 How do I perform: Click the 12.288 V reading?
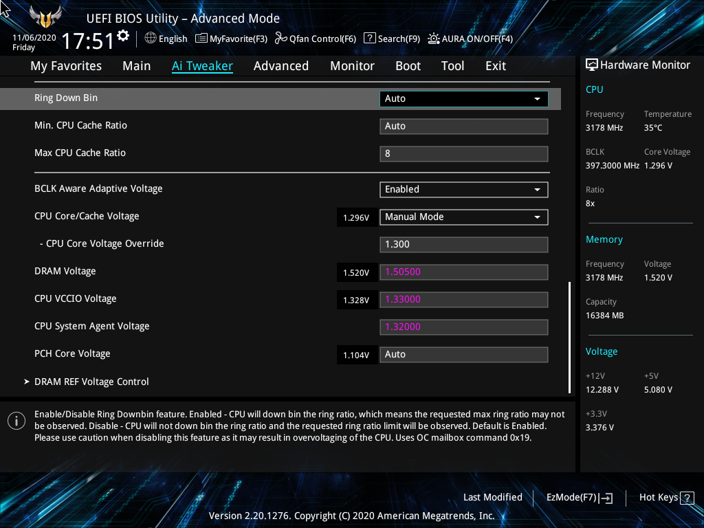602,390
